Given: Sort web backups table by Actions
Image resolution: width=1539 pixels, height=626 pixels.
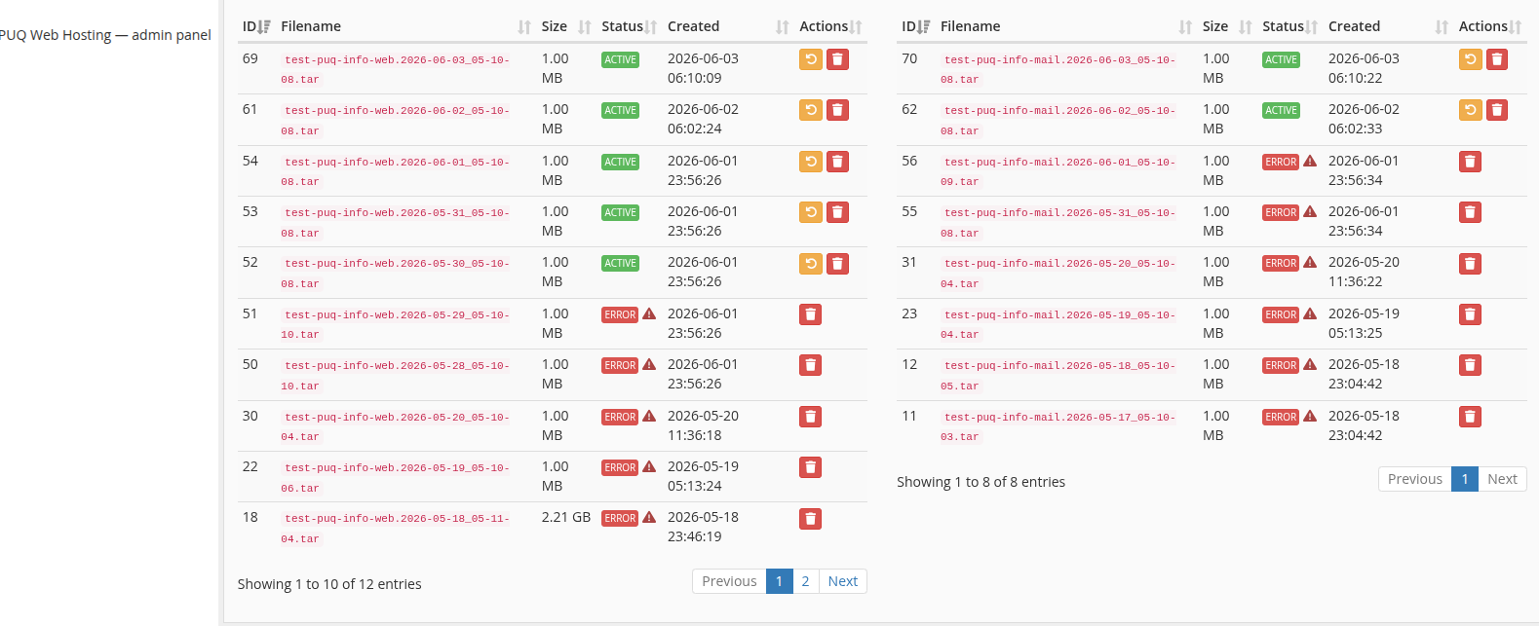Looking at the screenshot, I should [x=831, y=26].
